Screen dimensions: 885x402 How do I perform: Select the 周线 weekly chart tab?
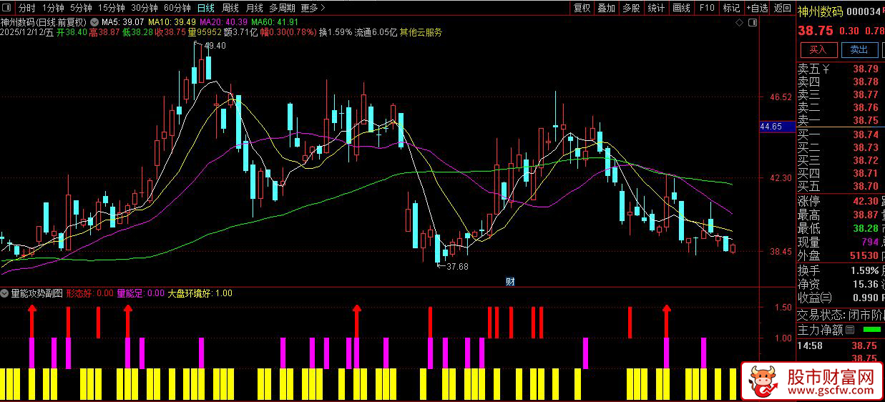(x=230, y=8)
